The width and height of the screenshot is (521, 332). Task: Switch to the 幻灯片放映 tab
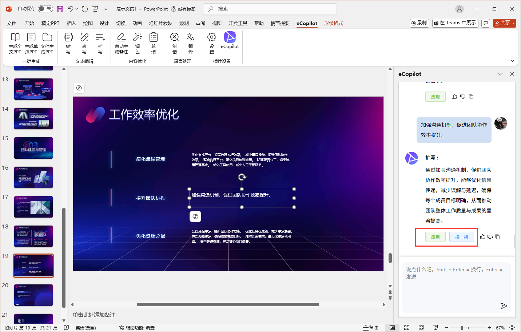tap(160, 23)
